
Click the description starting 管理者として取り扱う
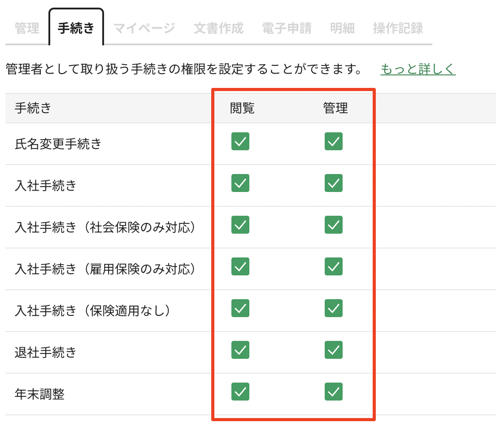click(184, 69)
